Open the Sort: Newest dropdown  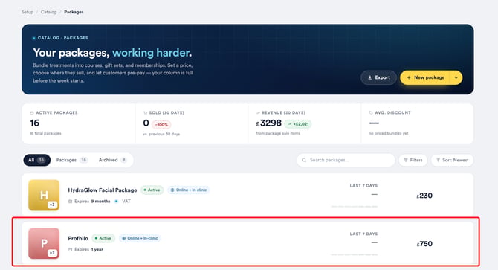pyautogui.click(x=452, y=160)
